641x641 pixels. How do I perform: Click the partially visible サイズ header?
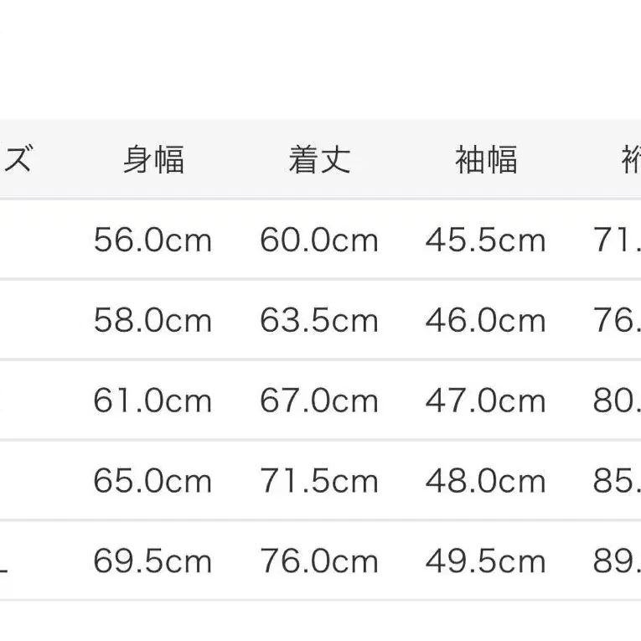17,159
